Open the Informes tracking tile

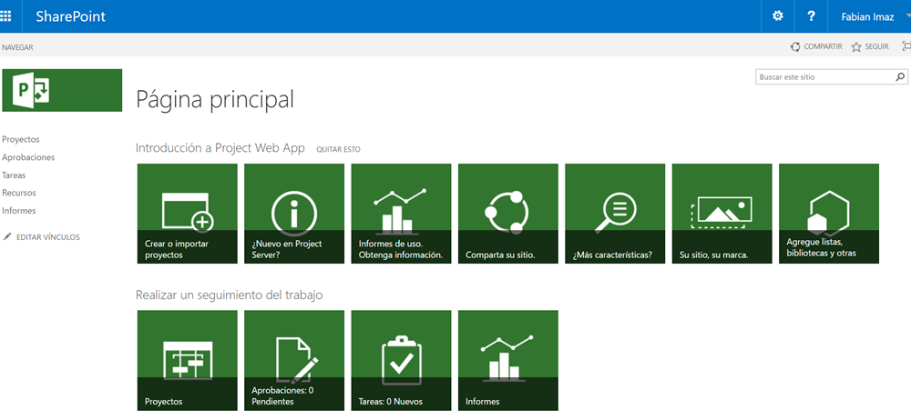point(508,360)
